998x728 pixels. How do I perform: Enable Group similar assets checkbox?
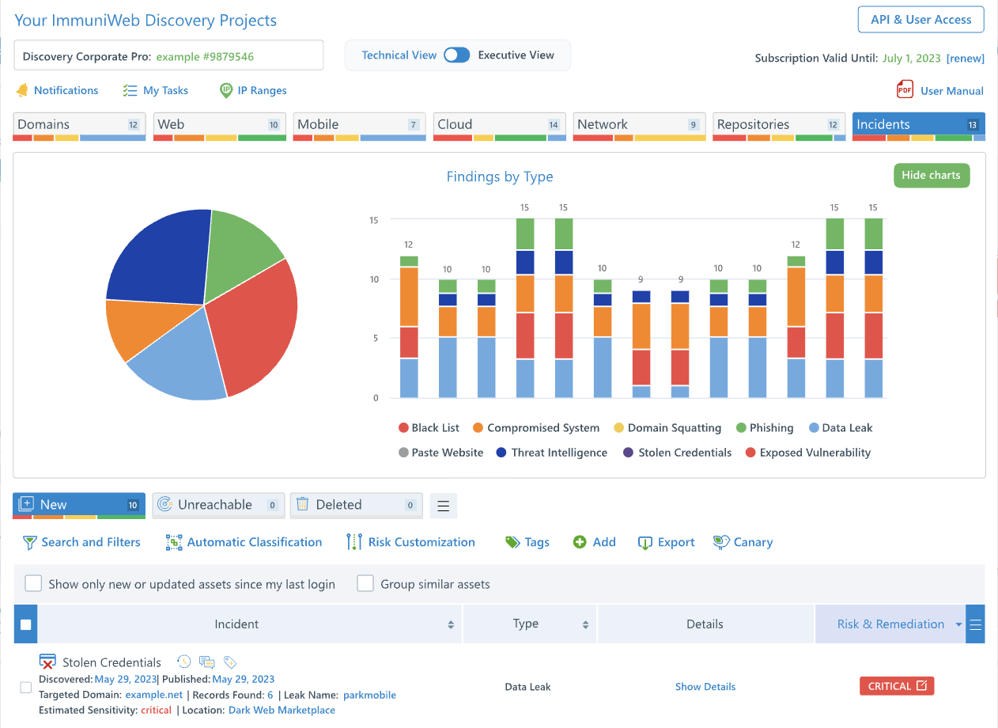[x=365, y=584]
